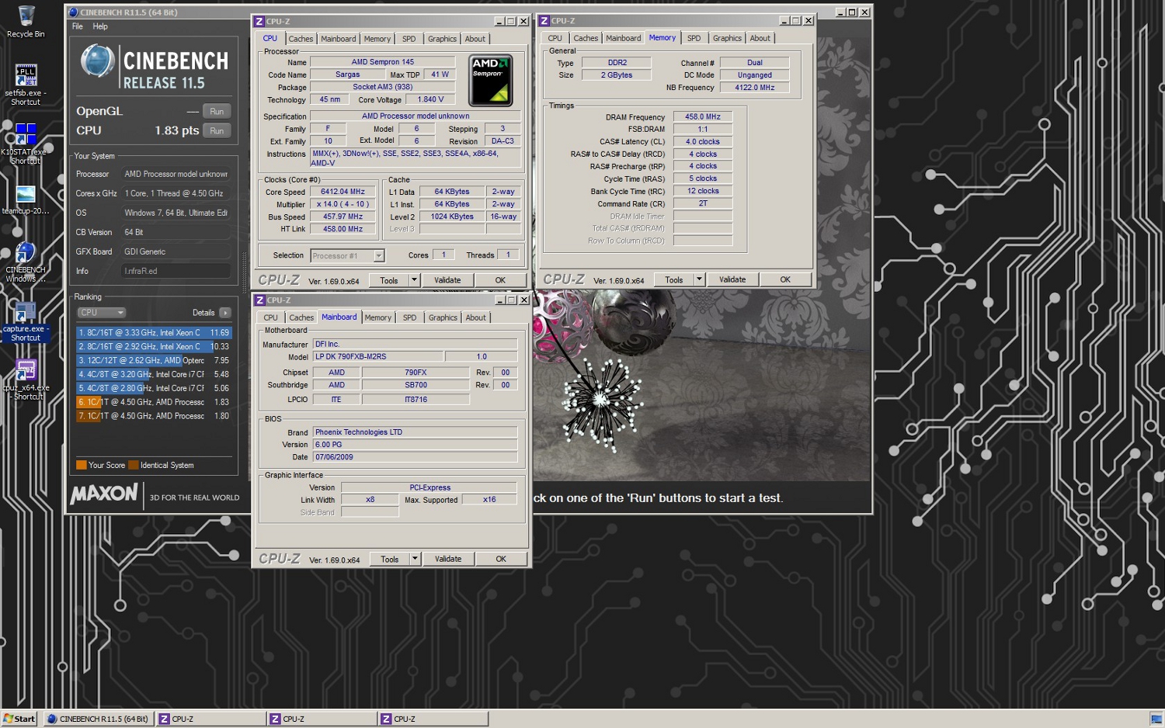Select ranking row 8C/16T @ 2.92 GHz
The width and height of the screenshot is (1165, 728).
click(x=153, y=347)
